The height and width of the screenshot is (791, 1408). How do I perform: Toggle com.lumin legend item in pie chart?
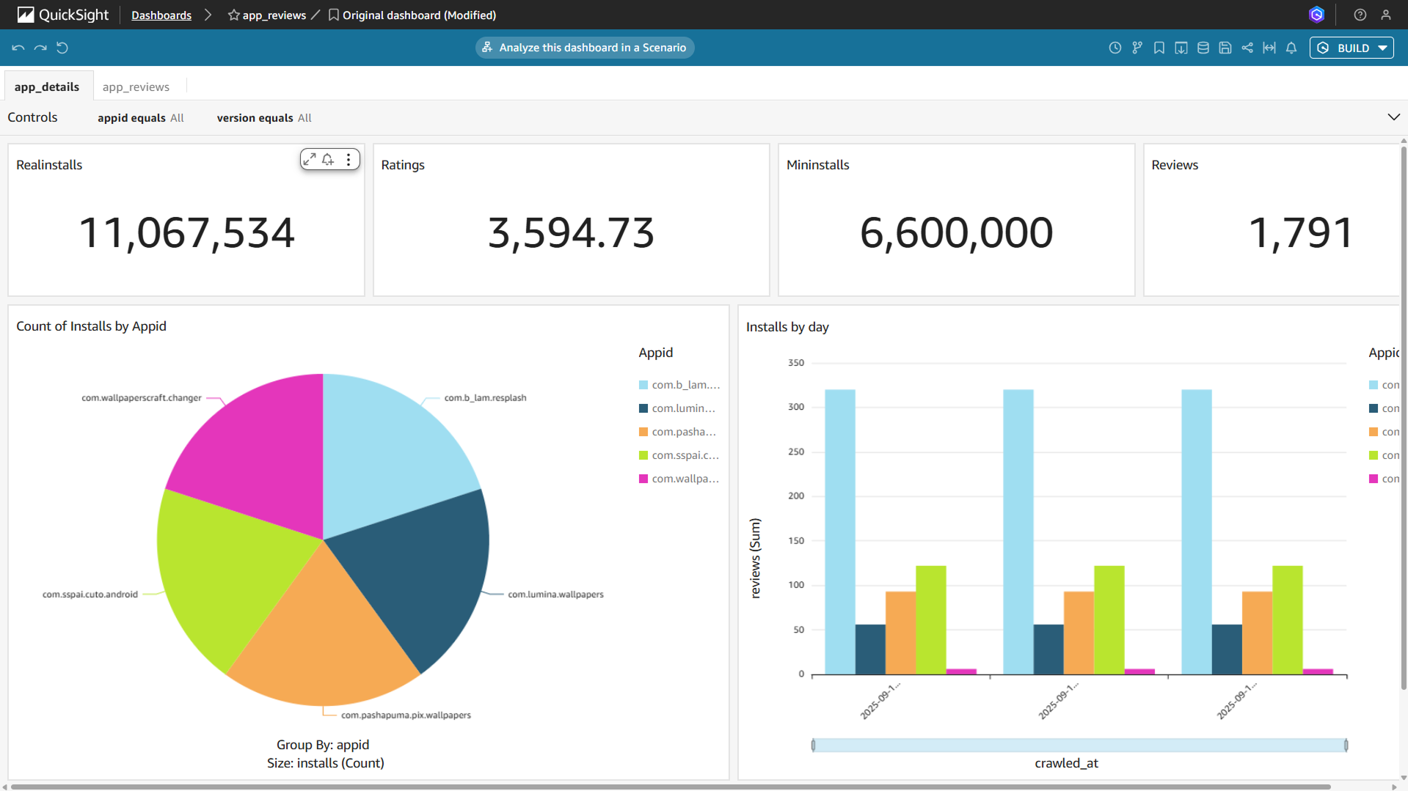click(x=682, y=408)
